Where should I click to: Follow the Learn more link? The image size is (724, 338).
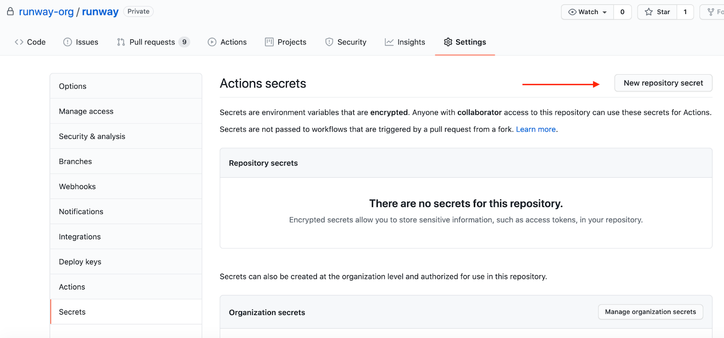click(536, 129)
